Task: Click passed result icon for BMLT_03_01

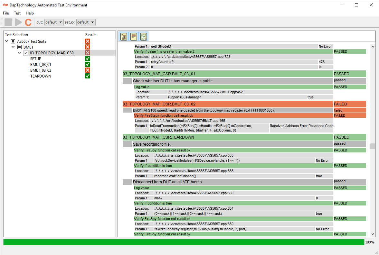Action: (88, 65)
